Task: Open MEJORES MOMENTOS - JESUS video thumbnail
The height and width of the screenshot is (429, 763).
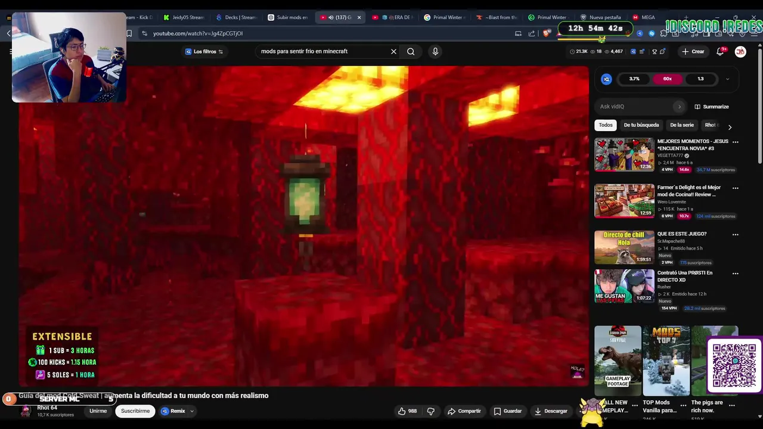Action: click(624, 154)
